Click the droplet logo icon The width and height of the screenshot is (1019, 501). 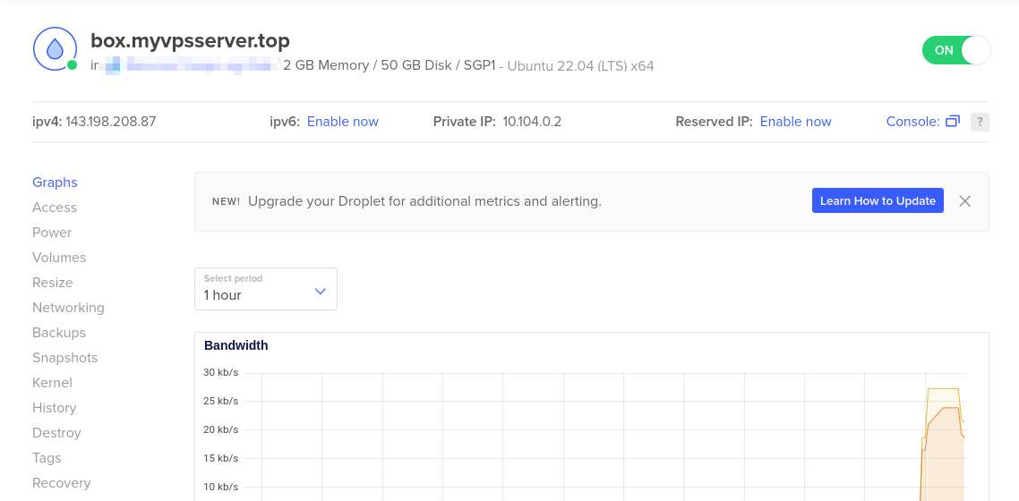(55, 48)
